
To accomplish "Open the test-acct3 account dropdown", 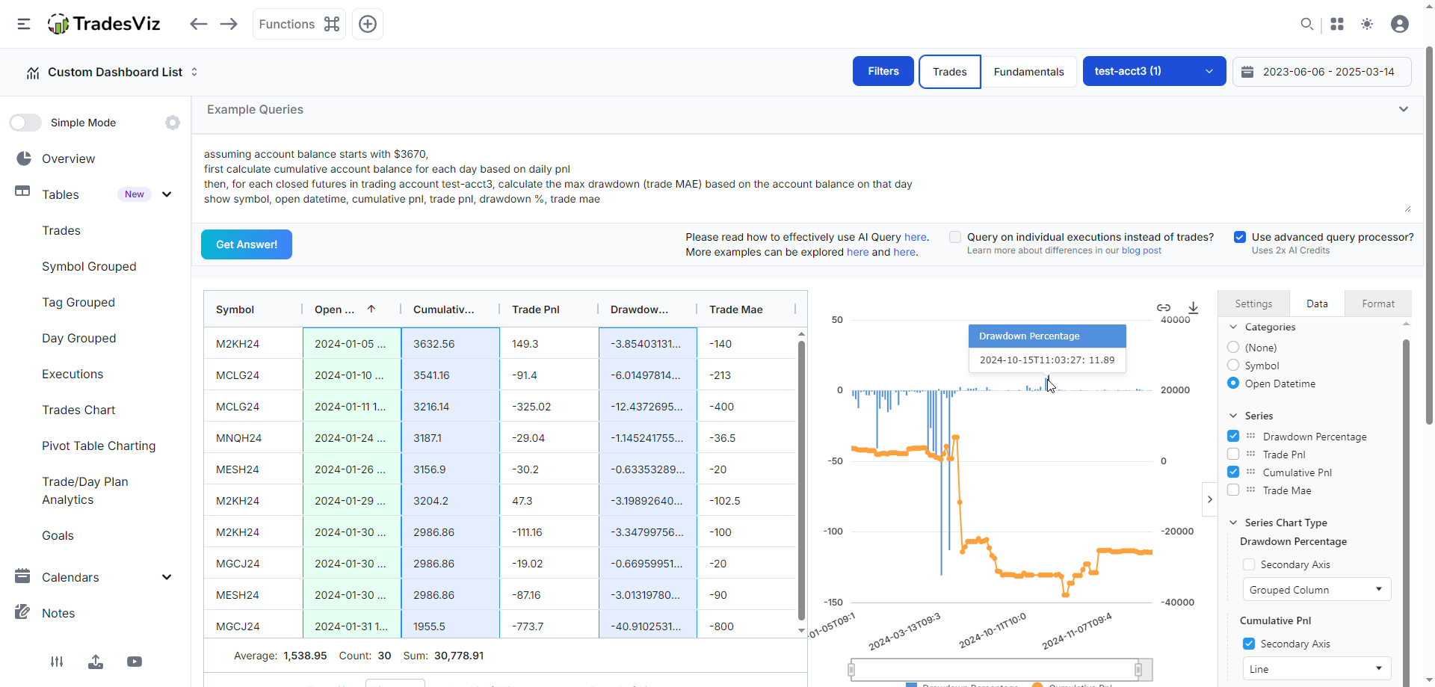I will pyautogui.click(x=1154, y=71).
